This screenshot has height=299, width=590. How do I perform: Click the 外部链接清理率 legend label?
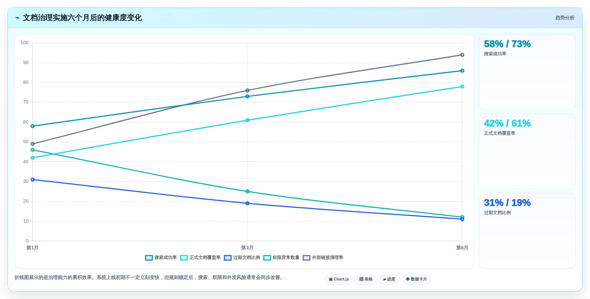click(328, 257)
